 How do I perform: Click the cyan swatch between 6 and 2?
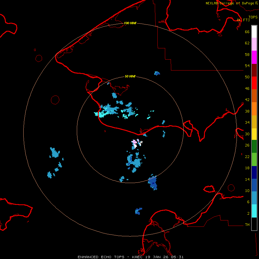254,211
